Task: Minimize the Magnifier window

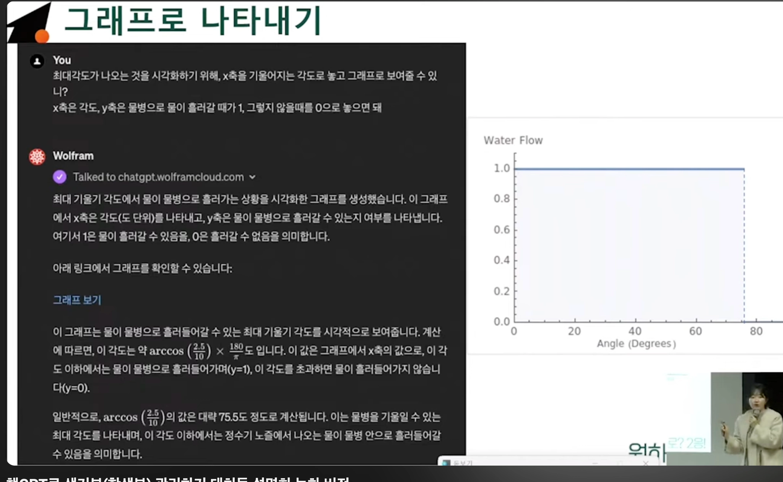Action: tap(595, 463)
